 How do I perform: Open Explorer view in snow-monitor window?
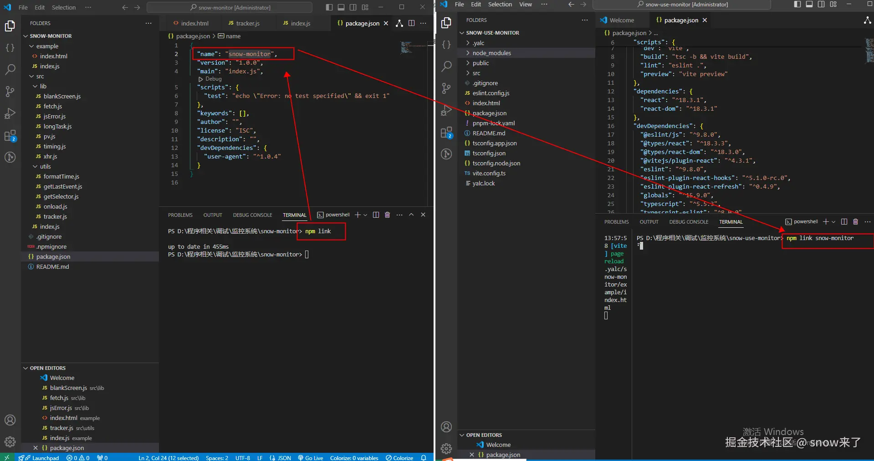click(10, 26)
